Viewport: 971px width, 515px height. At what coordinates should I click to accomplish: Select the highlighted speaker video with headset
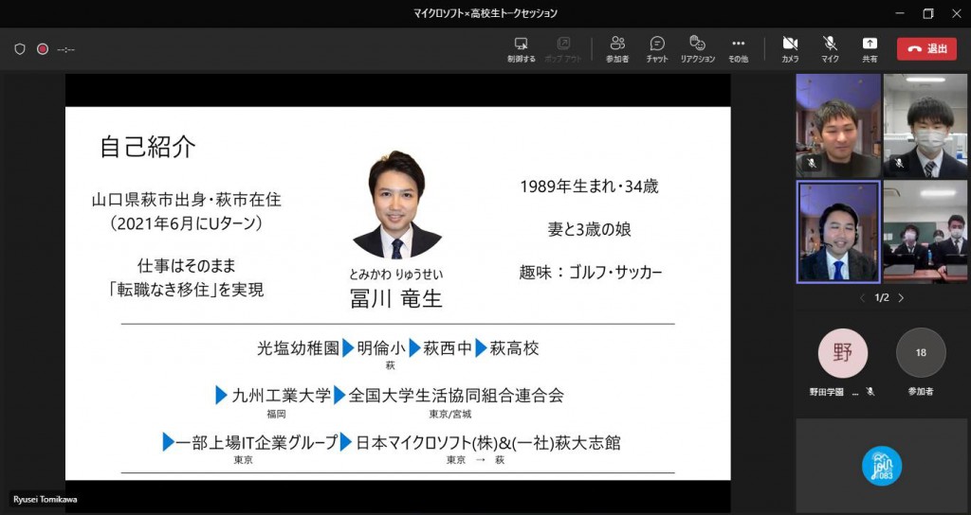pyautogui.click(x=838, y=232)
